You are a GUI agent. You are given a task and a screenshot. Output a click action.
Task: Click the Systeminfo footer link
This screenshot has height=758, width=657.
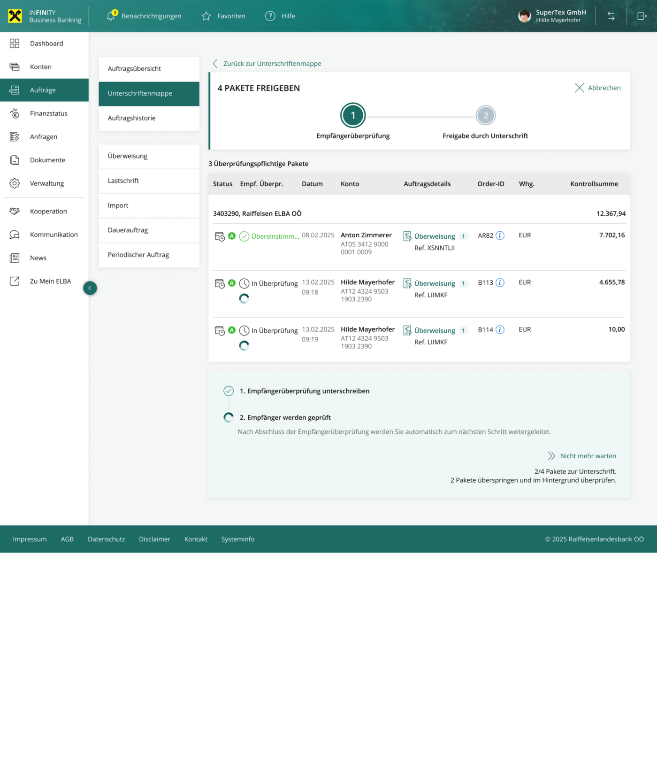[238, 539]
